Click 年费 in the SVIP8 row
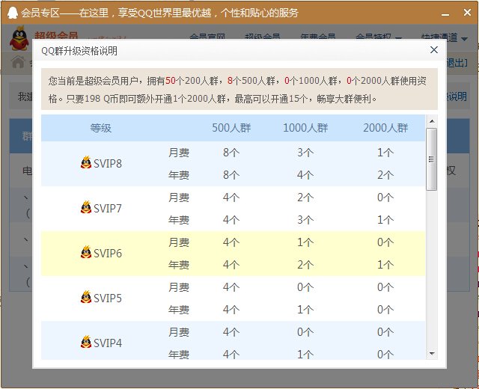This screenshot has width=479, height=389. pos(179,175)
